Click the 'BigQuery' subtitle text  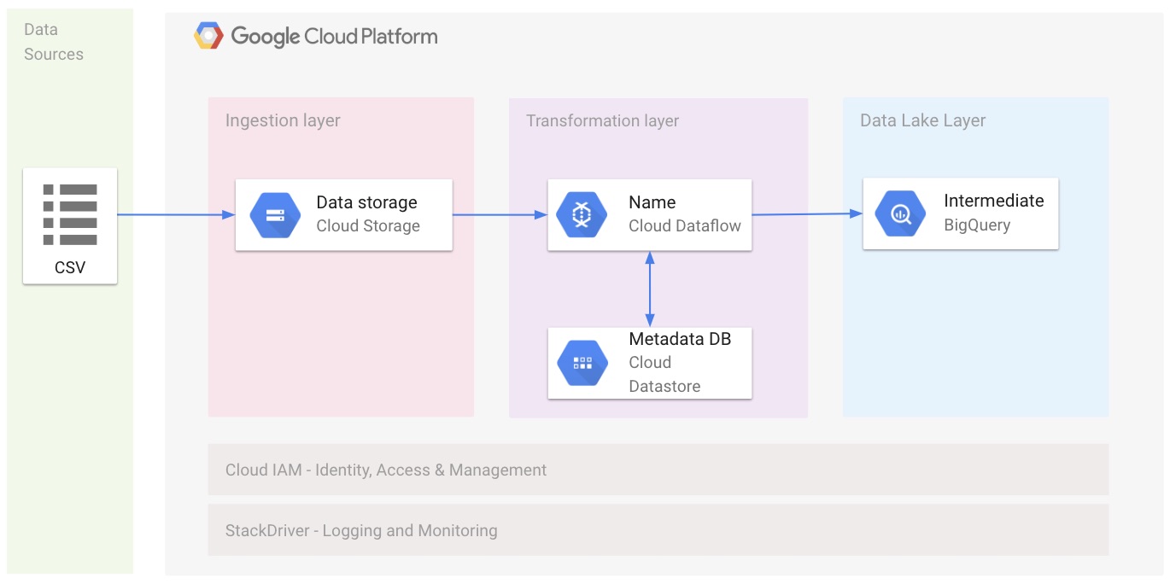pos(977,225)
